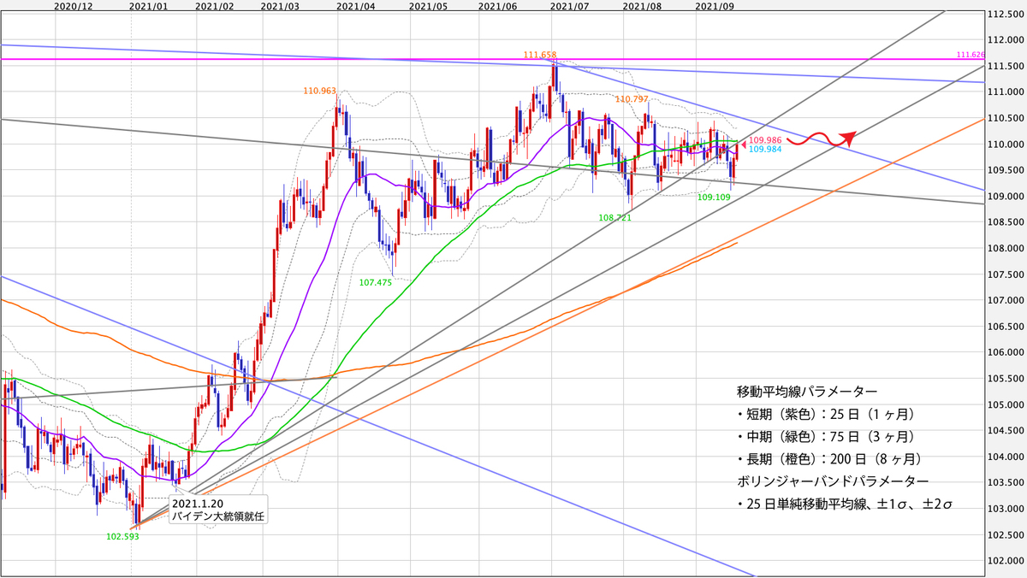Click the 移動平均線パラメーター heading

[807, 392]
